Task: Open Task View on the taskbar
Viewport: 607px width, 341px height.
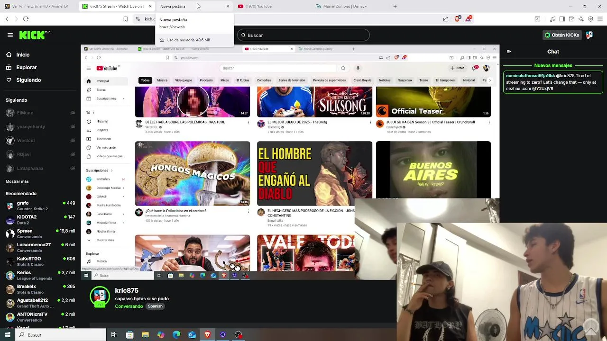Action: pyautogui.click(x=113, y=335)
